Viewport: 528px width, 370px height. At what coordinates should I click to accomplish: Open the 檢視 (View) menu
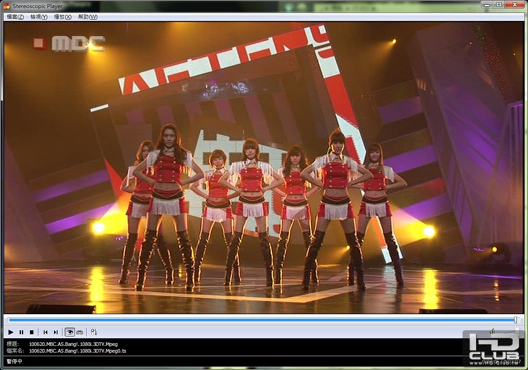tap(38, 17)
